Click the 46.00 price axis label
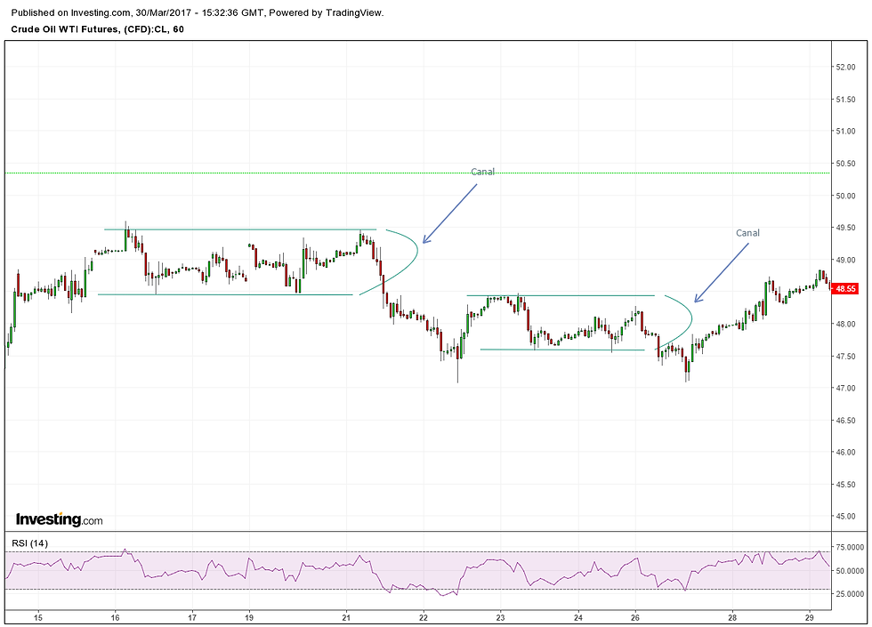872x627 pixels. [x=846, y=453]
